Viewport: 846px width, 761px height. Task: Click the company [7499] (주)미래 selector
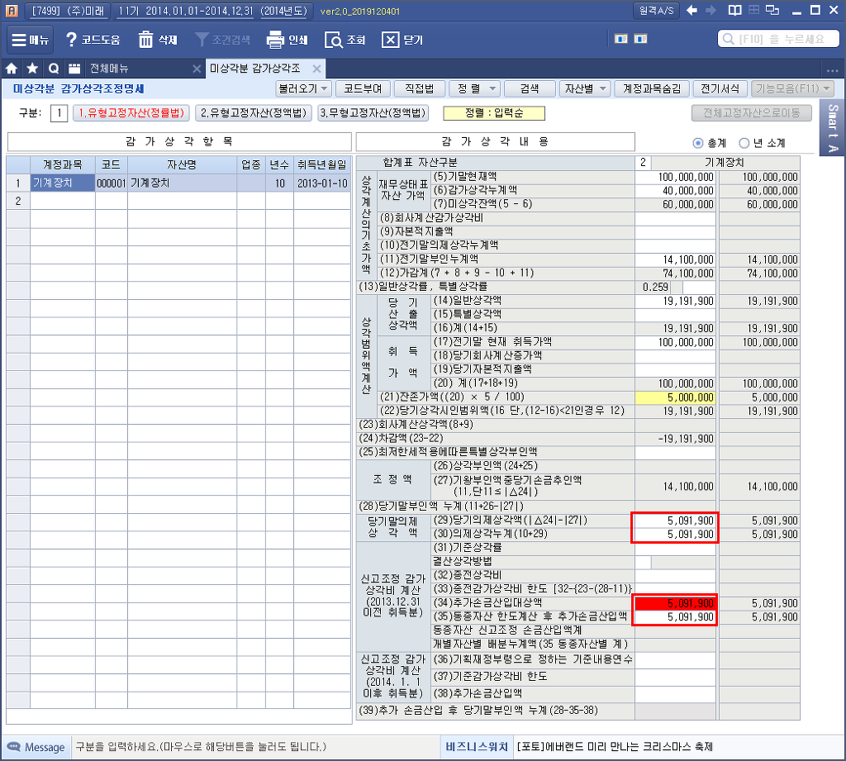point(68,11)
